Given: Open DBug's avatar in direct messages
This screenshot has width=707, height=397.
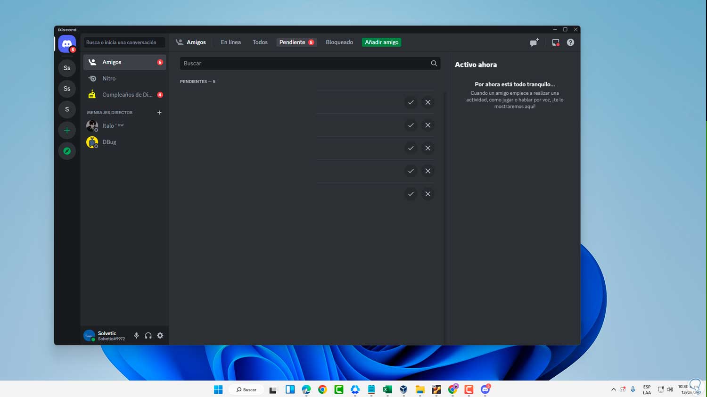Looking at the screenshot, I should tap(92, 142).
